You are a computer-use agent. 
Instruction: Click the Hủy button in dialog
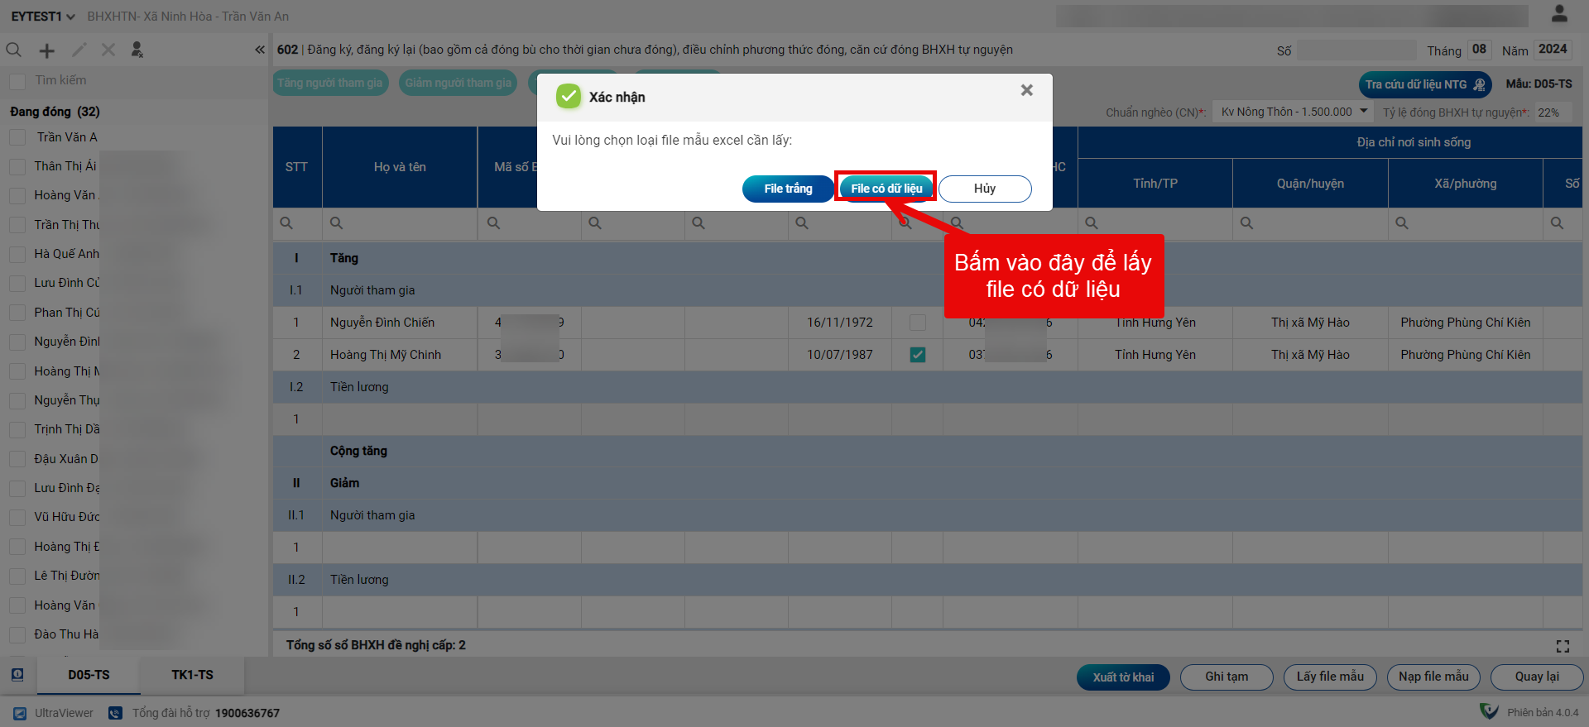pos(984,189)
